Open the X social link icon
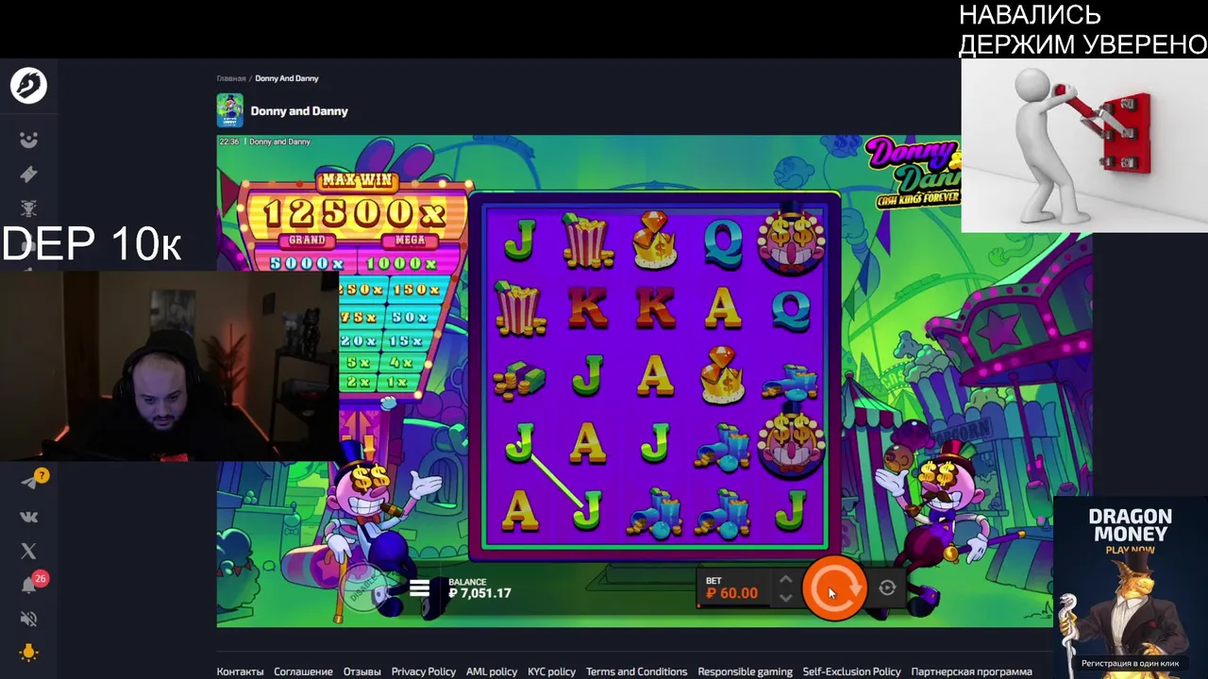This screenshot has height=679, width=1208. pos(28,551)
